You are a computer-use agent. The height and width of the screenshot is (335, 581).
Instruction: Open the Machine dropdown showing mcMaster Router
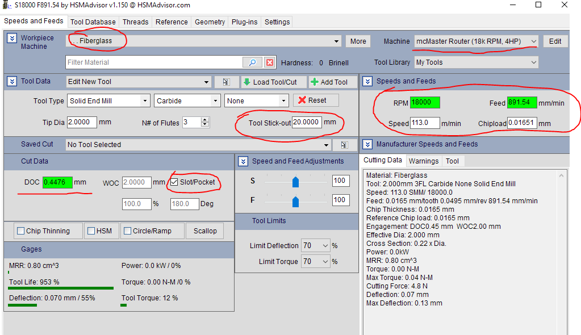pyautogui.click(x=533, y=41)
